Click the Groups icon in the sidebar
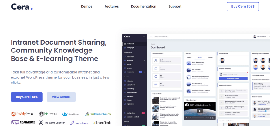Viewport: 270px width, 126px height. tap(125, 65)
